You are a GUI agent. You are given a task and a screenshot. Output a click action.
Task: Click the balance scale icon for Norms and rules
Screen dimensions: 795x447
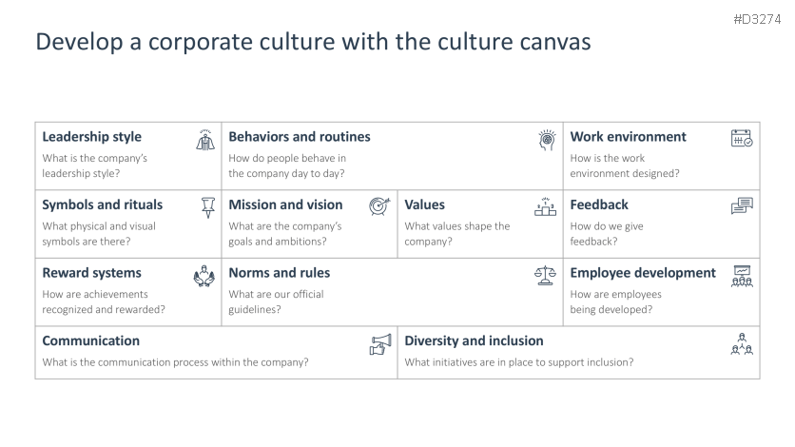[545, 276]
